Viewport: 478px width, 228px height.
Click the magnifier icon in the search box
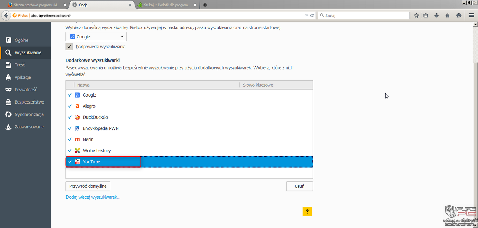[x=322, y=15]
